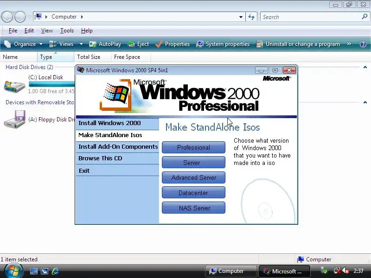Image resolution: width=371 pixels, height=278 pixels.
Task: Click the Hard Disk Drives (2) group label
Action: (x=29, y=67)
